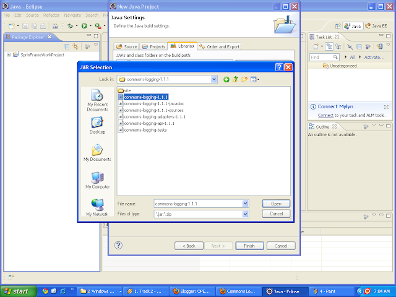Click Cancel in New Java Project wizard
This screenshot has height=297, width=396.
coord(281,246)
